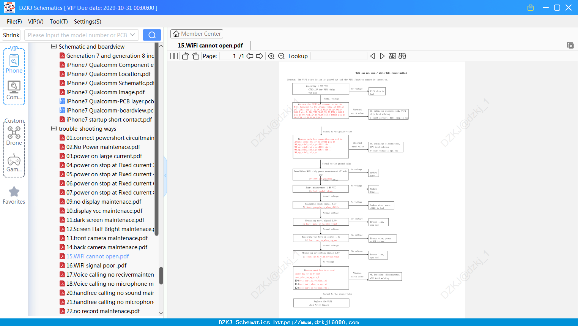
Task: Zoom in on the PDF
Action: pyautogui.click(x=271, y=56)
